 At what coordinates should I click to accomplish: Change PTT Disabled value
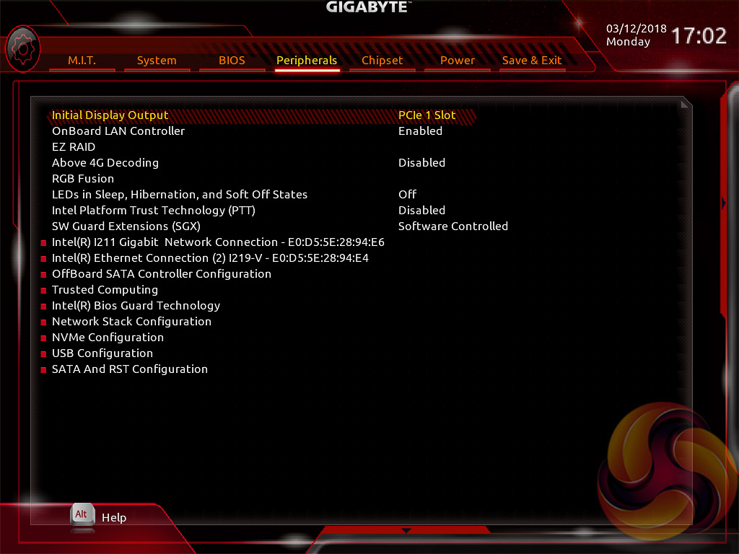click(421, 211)
